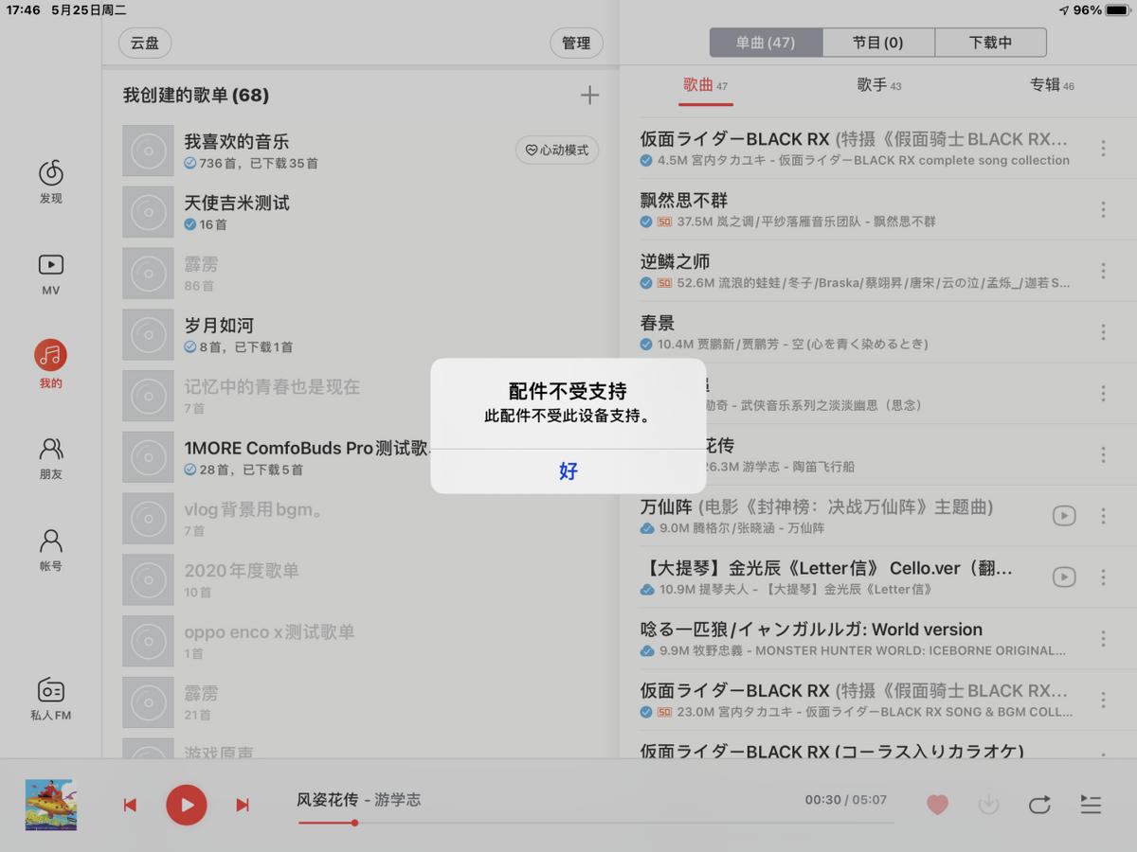This screenshot has height=852, width=1137.
Task: Open the 发现 (Discover) section in sidebar
Action: pyautogui.click(x=50, y=180)
